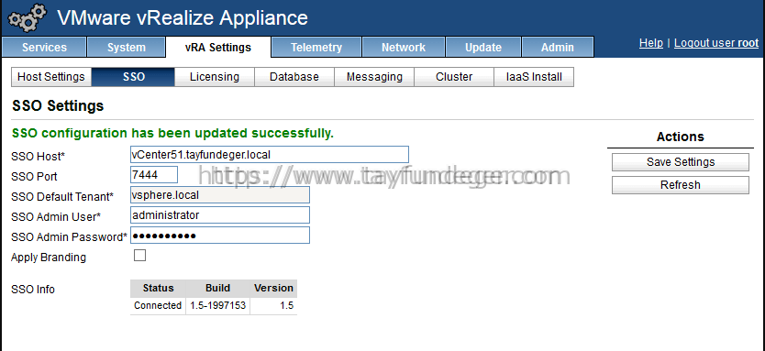Focus the SSO Host input field
This screenshot has height=351, width=765.
270,155
